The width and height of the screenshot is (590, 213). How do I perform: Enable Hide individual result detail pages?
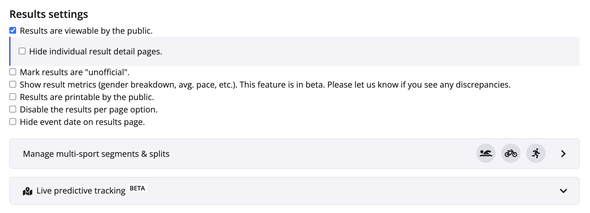point(22,51)
